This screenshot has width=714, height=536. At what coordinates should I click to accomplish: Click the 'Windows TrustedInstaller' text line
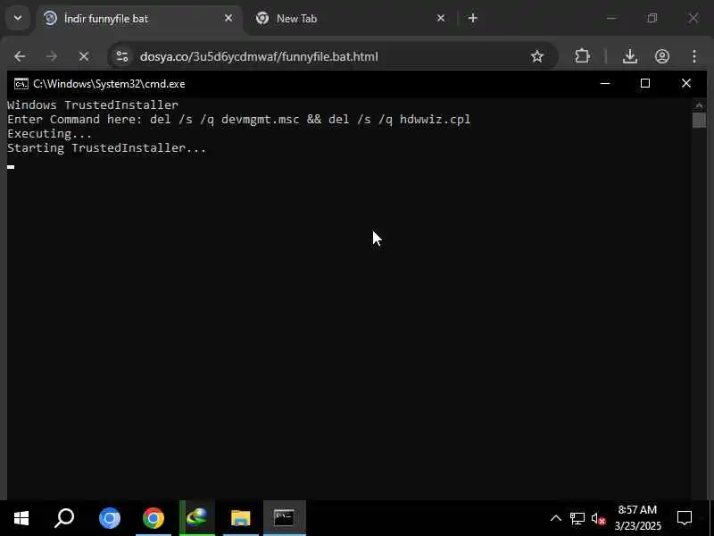tap(93, 105)
